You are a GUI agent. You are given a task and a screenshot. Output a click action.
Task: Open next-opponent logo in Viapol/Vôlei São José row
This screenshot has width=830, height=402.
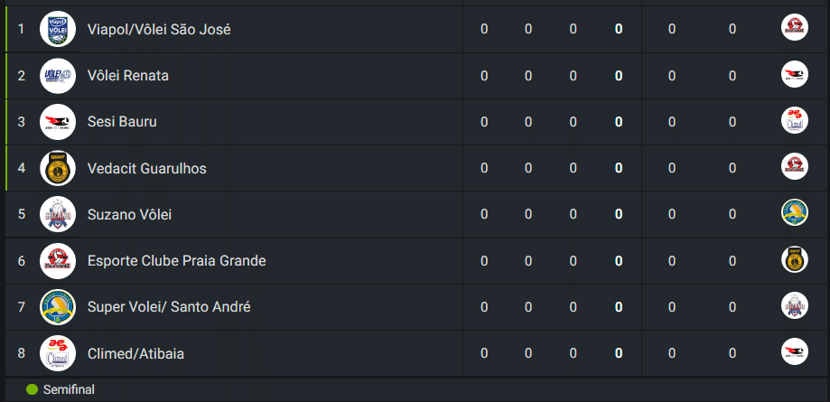click(794, 28)
